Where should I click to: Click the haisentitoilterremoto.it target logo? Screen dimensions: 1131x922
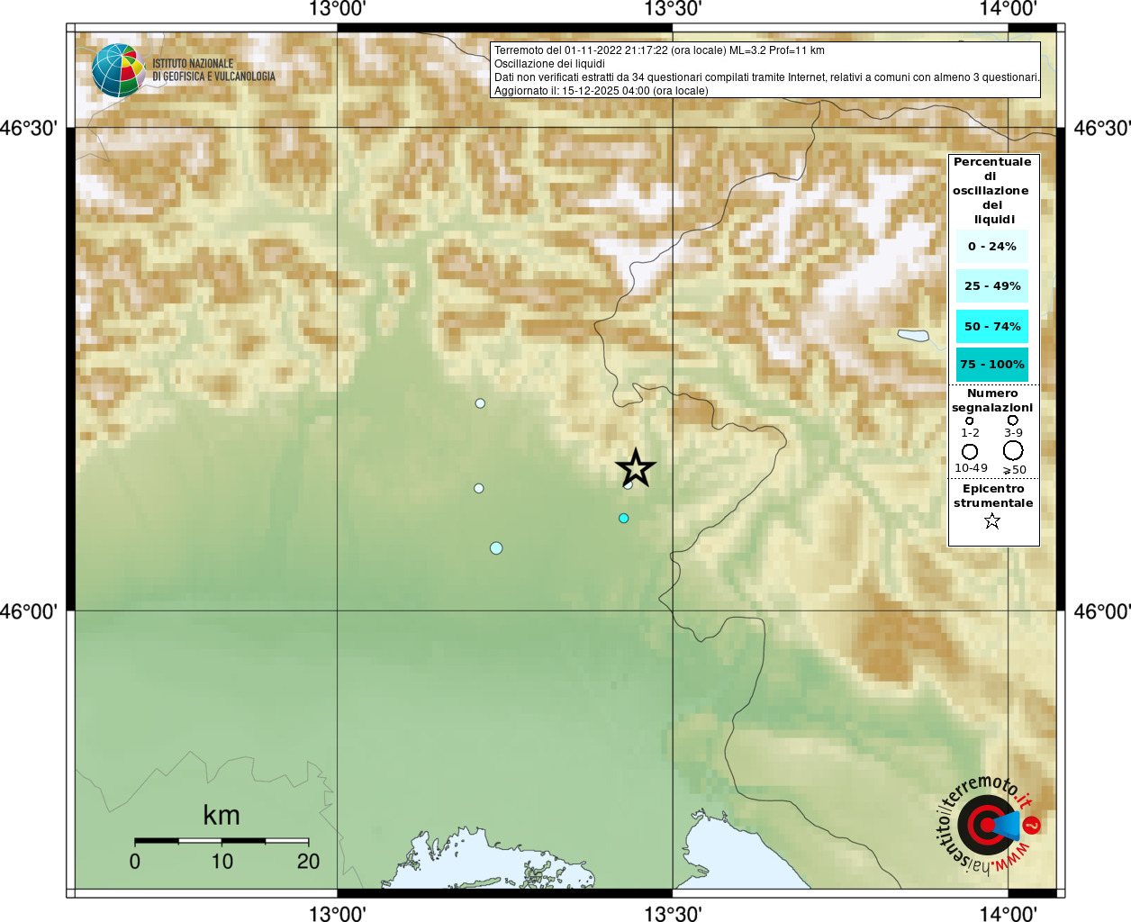tap(988, 824)
